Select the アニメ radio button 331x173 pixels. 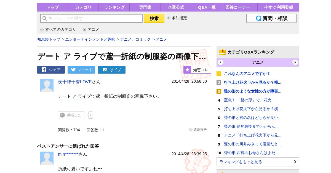[x=84, y=30]
